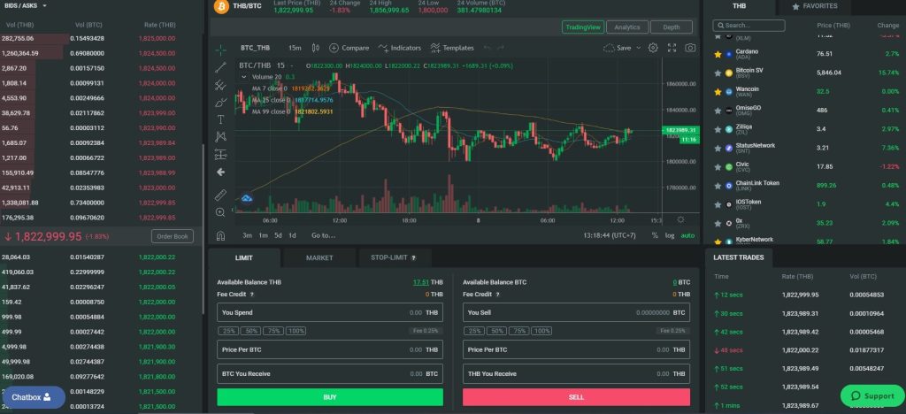
Task: Redo last chart action
Action: click(501, 48)
